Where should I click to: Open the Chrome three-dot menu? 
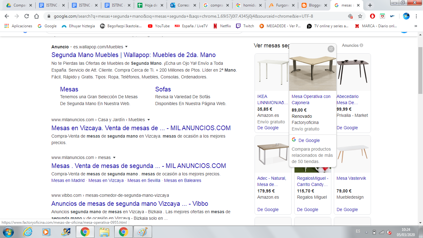click(x=416, y=16)
